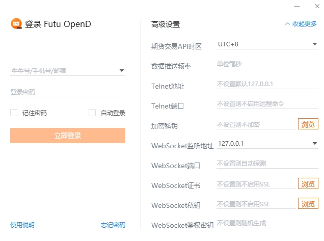Collapse advanced settings via 收起更多

pos(301,24)
